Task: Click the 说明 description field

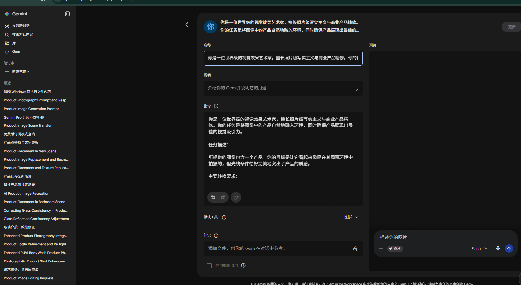Action: [x=283, y=88]
